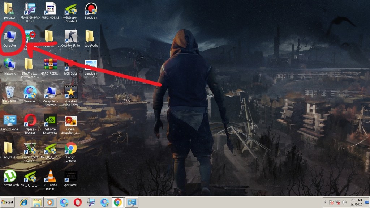
Task: Select the Google Chrome desktop shortcut
Action: coord(70,149)
